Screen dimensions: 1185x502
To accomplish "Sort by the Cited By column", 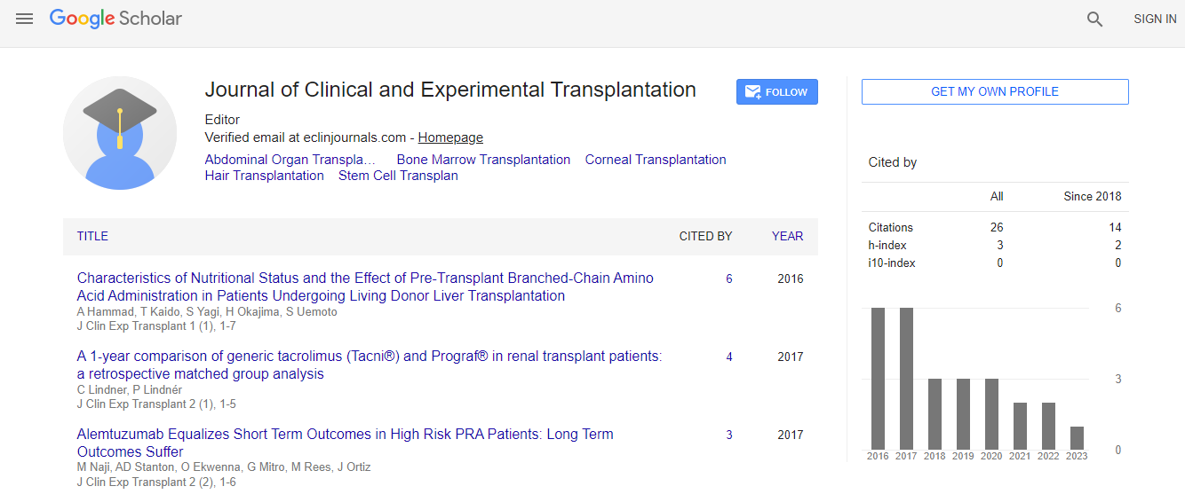I will [x=705, y=237].
